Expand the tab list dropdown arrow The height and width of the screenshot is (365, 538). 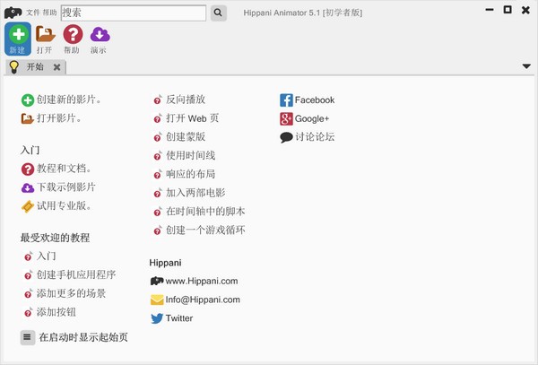click(526, 66)
